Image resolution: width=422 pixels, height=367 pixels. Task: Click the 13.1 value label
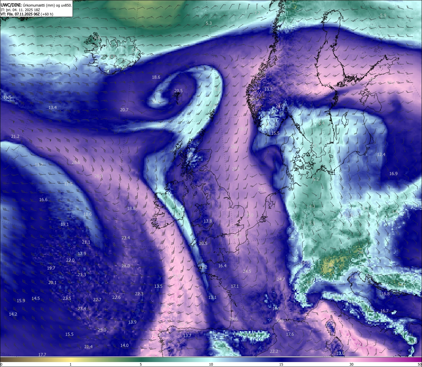pyautogui.click(x=212, y=298)
